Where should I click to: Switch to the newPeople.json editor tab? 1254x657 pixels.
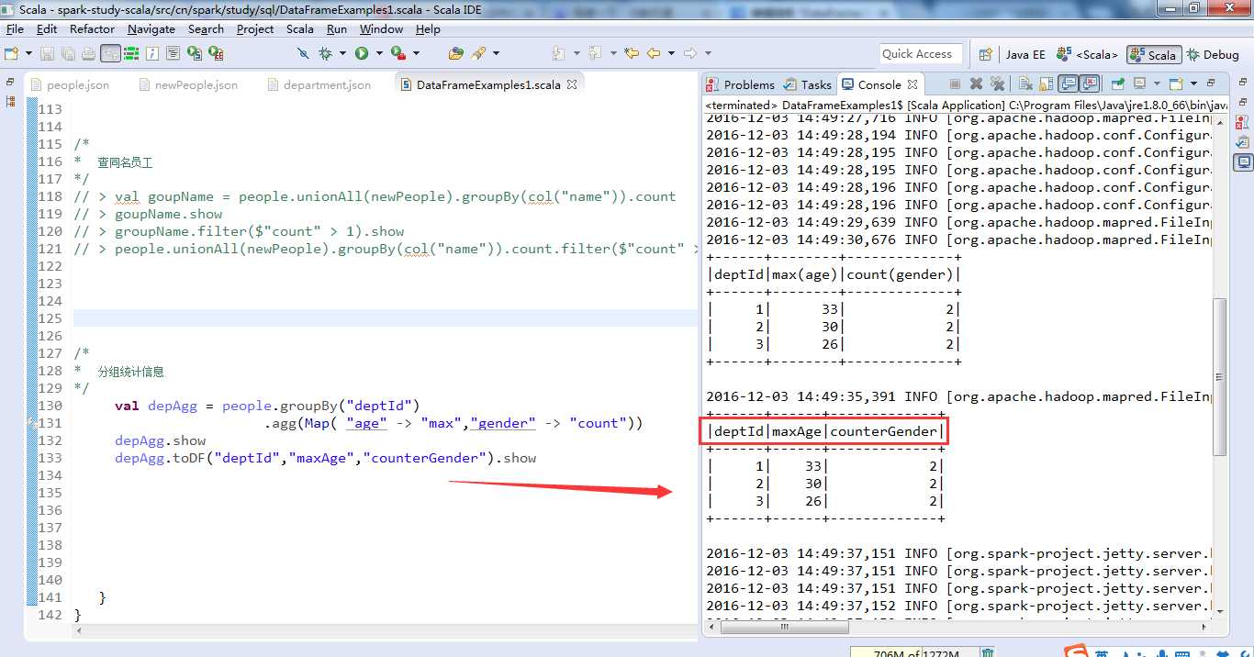(x=188, y=84)
